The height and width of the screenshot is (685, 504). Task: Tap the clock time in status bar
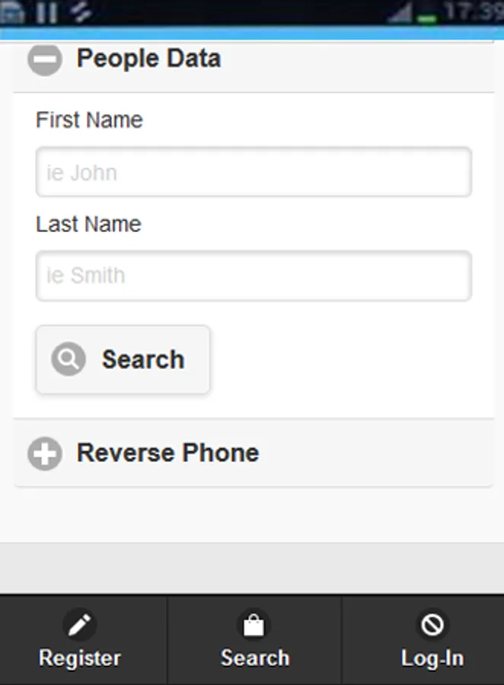[473, 12]
